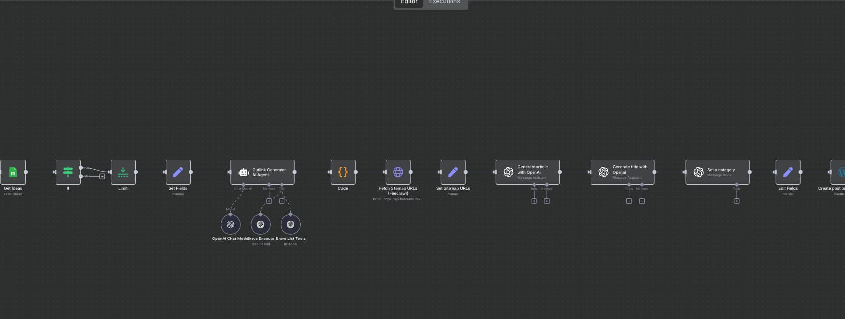Click the 'Limit' node label
This screenshot has height=319, width=845.
click(x=123, y=188)
